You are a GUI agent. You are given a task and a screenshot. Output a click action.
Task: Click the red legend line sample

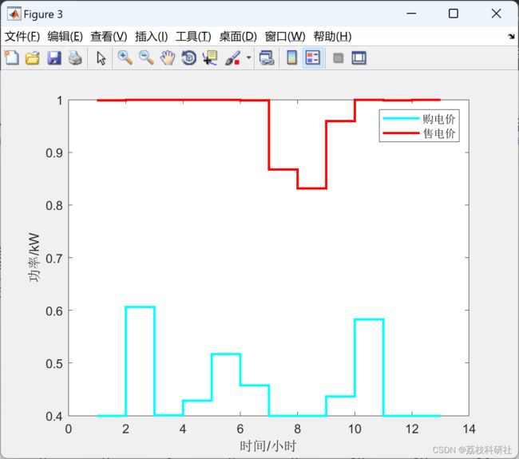tap(401, 133)
